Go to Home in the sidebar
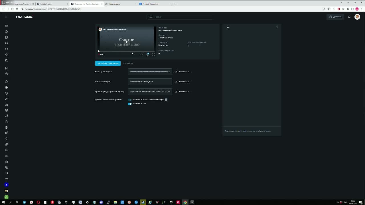 click(6, 26)
